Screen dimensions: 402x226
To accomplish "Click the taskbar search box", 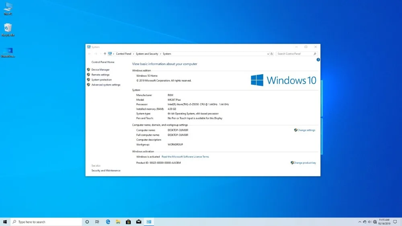I will click(x=46, y=222).
